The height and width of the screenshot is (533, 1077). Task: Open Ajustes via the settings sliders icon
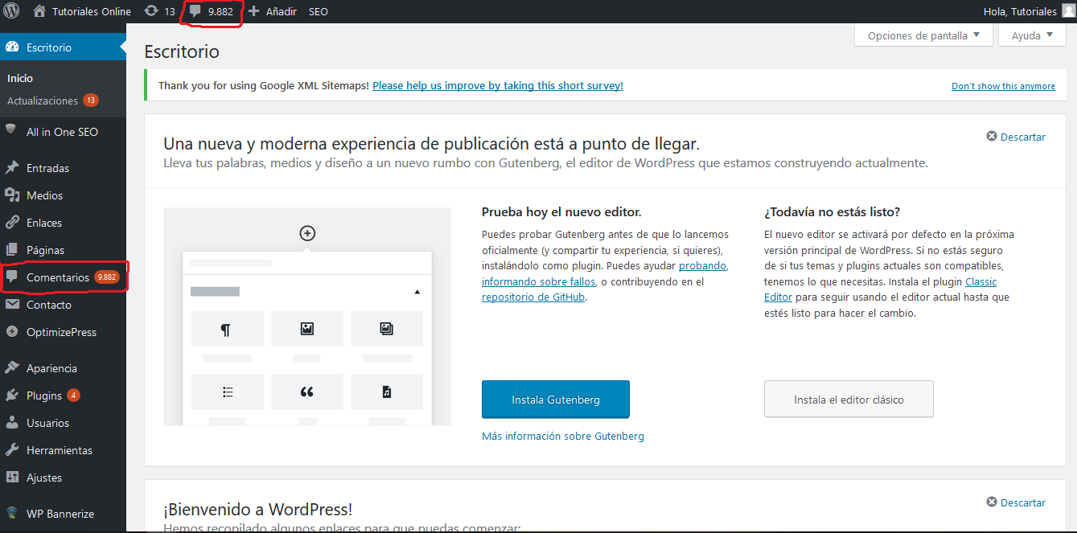click(12, 478)
